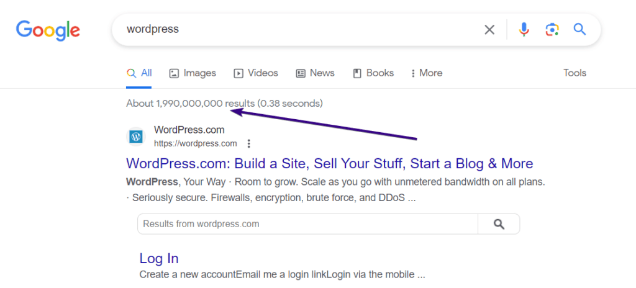Open the Tools options
636x288 pixels.
coord(575,73)
